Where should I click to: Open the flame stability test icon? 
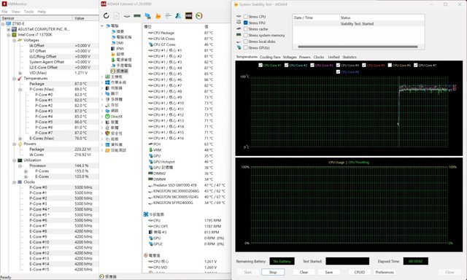(x=158, y=16)
